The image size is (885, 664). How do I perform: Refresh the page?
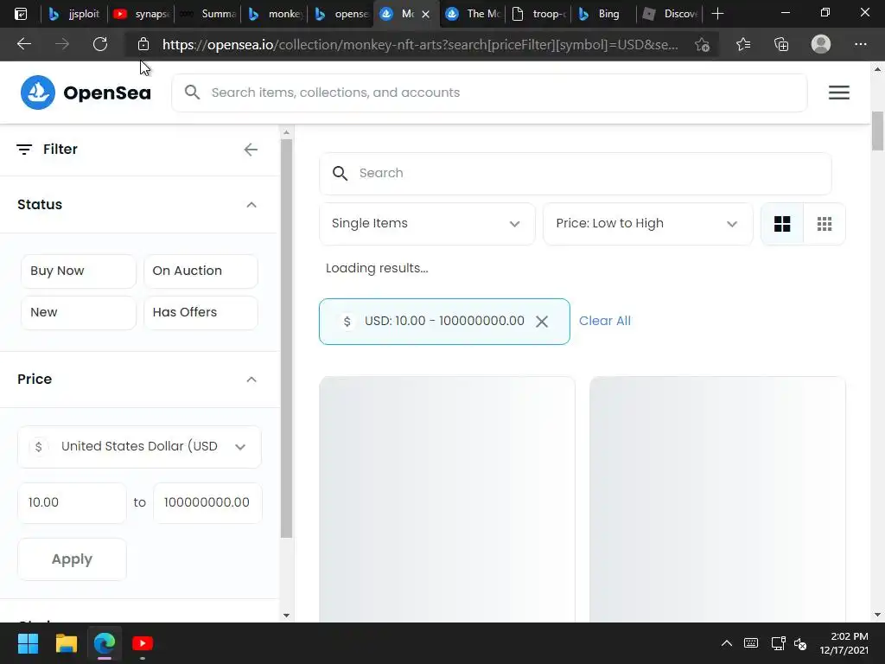click(100, 44)
